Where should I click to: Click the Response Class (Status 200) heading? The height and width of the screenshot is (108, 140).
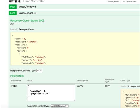coord(27,21)
